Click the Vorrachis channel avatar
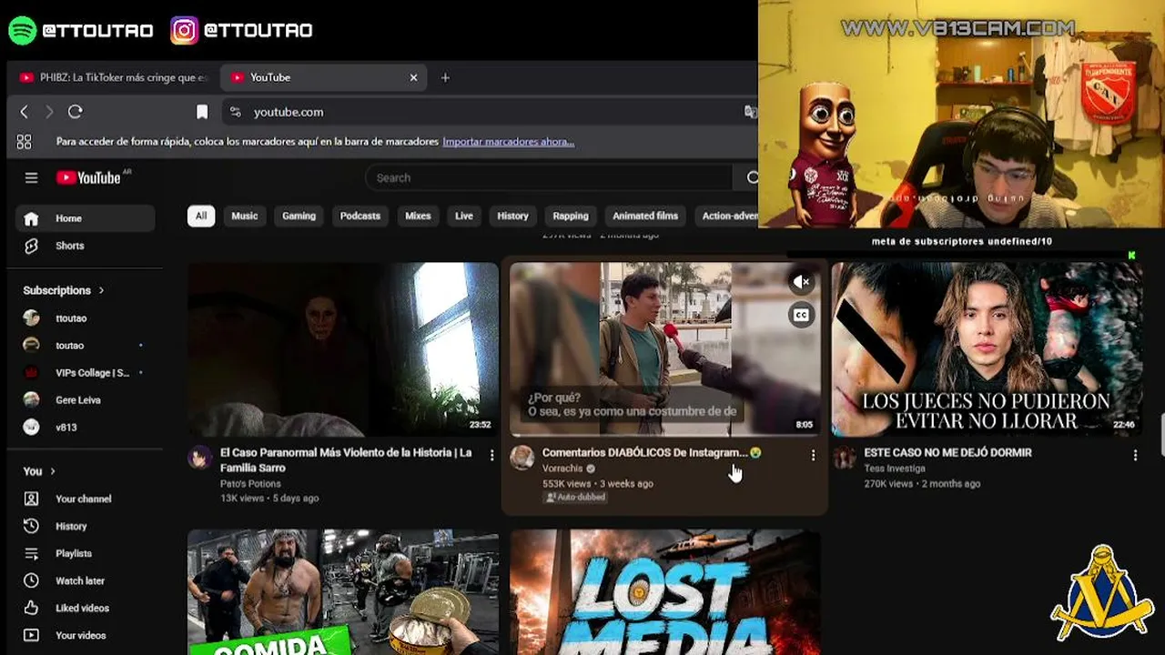Image resolution: width=1165 pixels, height=655 pixels. coord(522,458)
